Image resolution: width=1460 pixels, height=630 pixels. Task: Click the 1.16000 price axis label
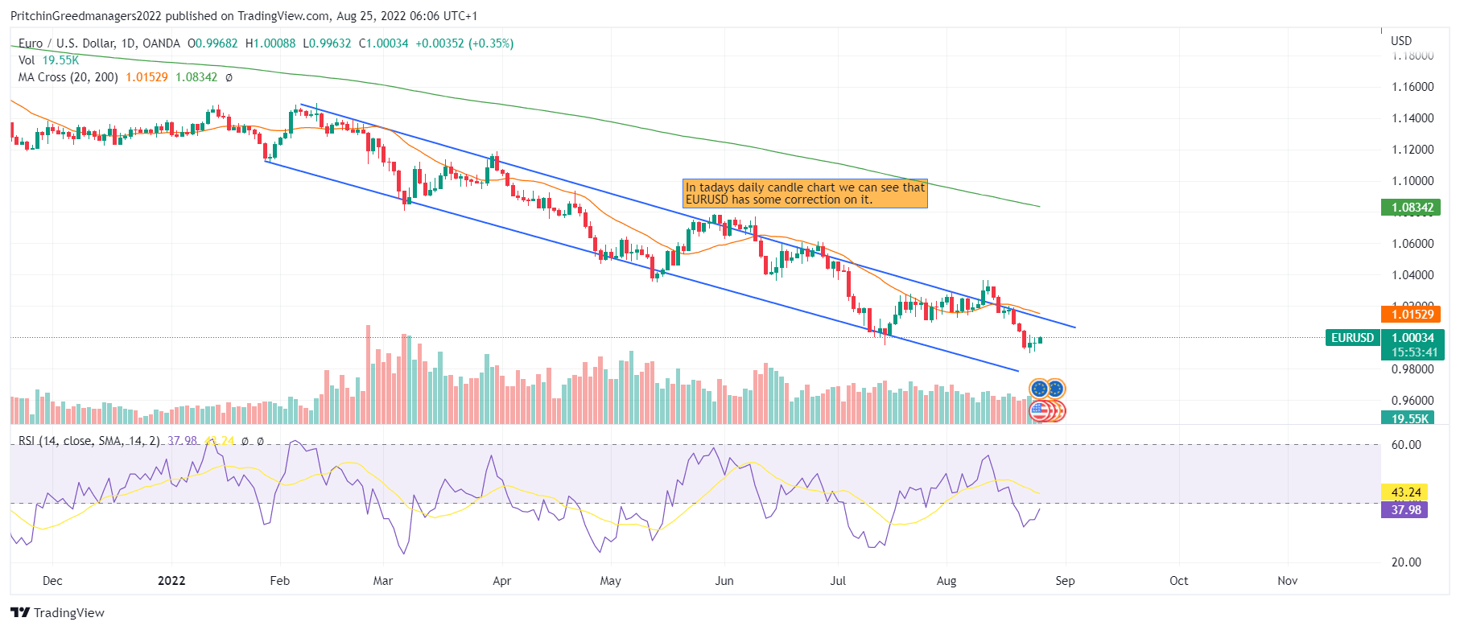tap(1413, 87)
